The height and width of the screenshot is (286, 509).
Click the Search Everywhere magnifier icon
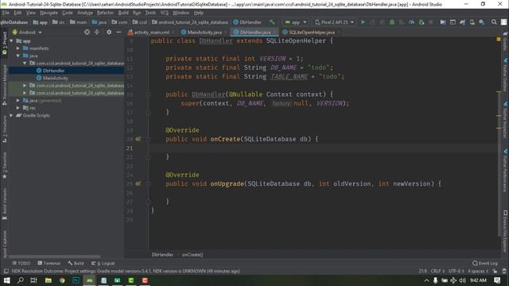[494, 22]
